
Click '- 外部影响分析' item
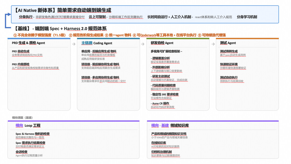160,67
